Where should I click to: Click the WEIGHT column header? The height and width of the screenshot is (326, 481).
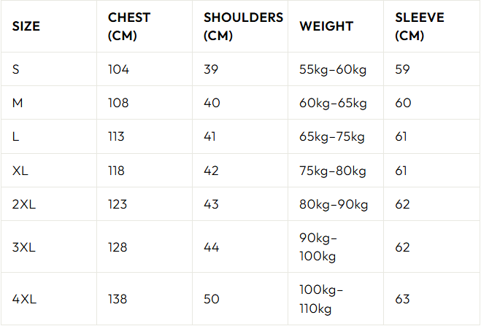tap(326, 26)
